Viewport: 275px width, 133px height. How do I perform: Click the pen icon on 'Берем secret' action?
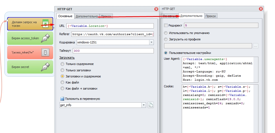tap(45, 67)
